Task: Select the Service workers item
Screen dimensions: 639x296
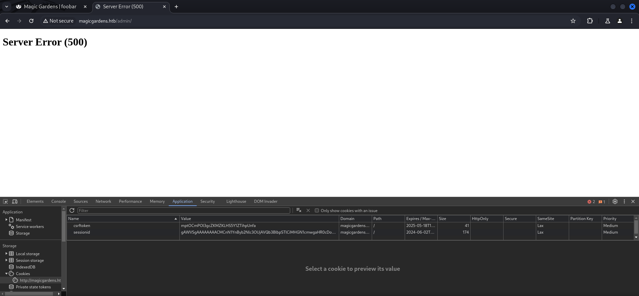Action: (30, 227)
